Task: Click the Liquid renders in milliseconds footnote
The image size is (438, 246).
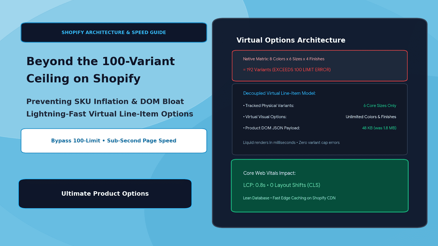Action: [x=291, y=142]
